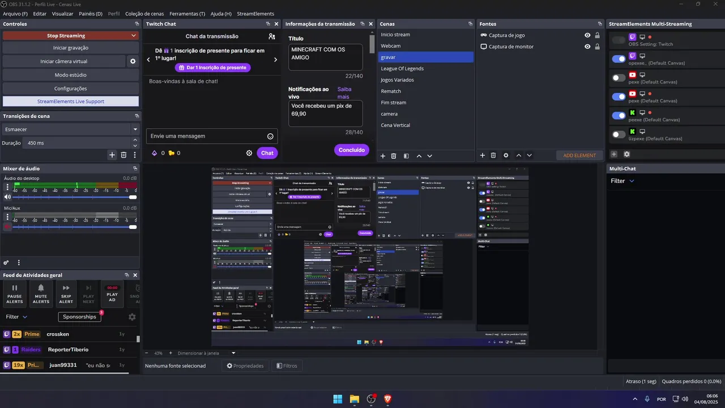725x408 pixels.
Task: Move selected scene down
Action: [x=430, y=155]
